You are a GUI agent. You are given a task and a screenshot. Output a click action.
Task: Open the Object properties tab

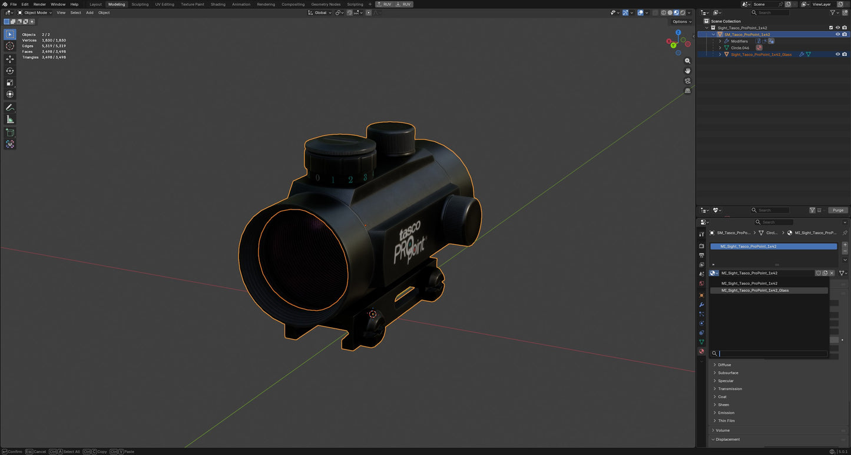pyautogui.click(x=701, y=295)
